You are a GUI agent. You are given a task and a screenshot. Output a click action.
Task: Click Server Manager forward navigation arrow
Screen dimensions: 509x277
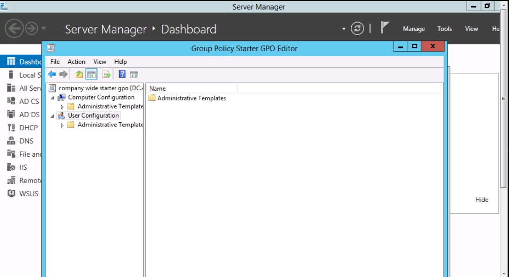point(32,28)
